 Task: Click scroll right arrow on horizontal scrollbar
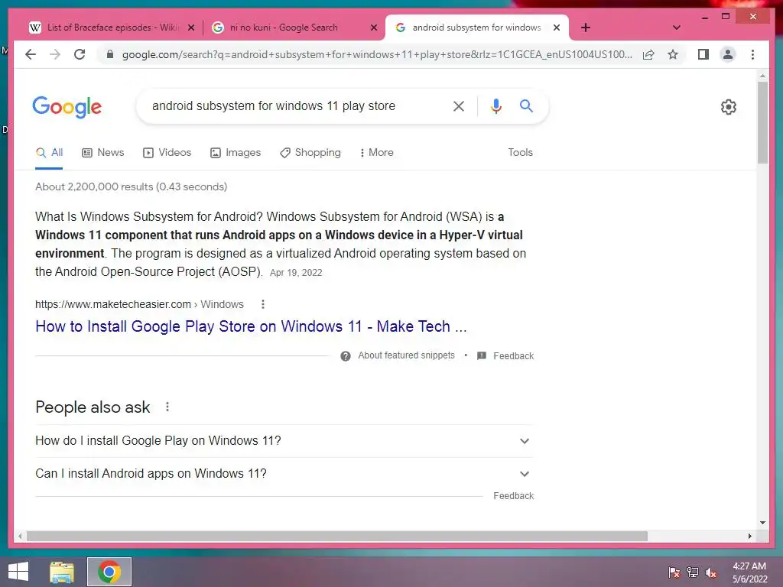(x=749, y=536)
